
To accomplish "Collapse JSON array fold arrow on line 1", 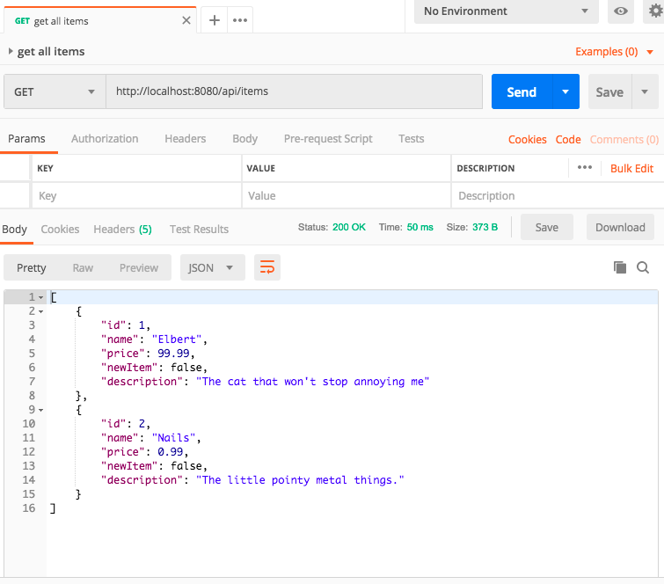I will [x=41, y=298].
